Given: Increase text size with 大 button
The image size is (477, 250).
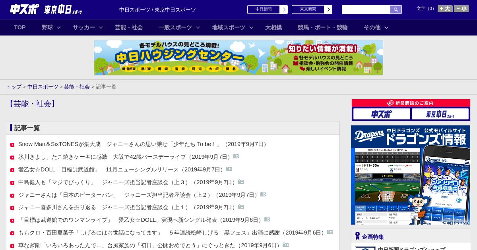Looking at the screenshot, I should pyautogui.click(x=445, y=9).
